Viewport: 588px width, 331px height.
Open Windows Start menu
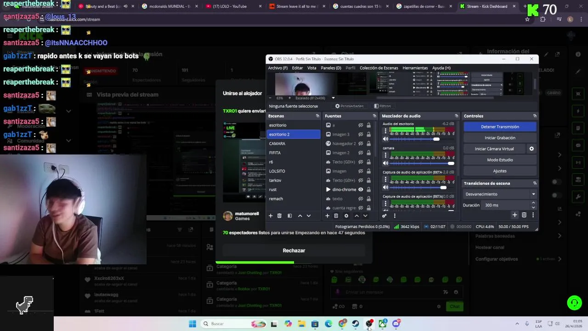(192, 324)
